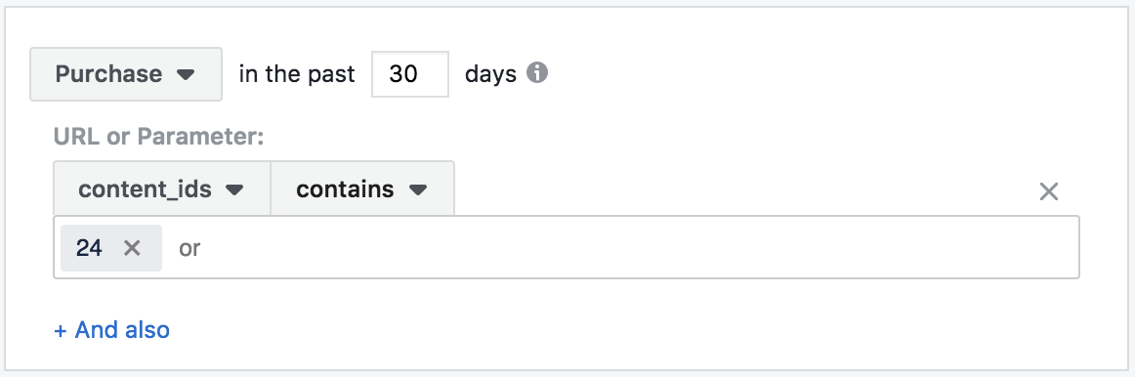Click the 'or' placeholder text
1135x377 pixels.
click(189, 249)
